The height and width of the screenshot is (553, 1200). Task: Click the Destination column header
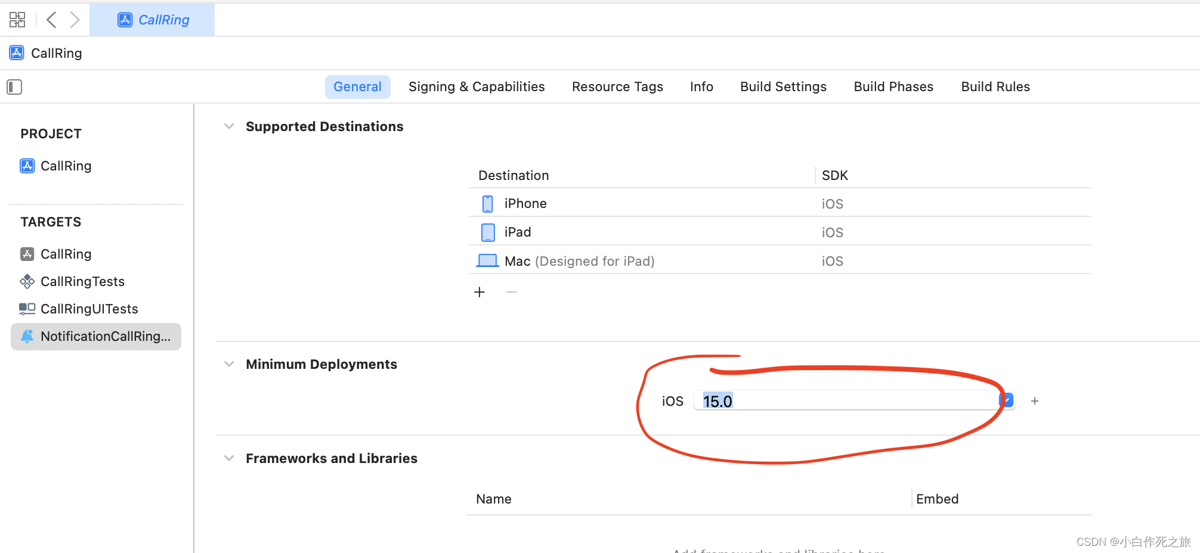point(514,175)
